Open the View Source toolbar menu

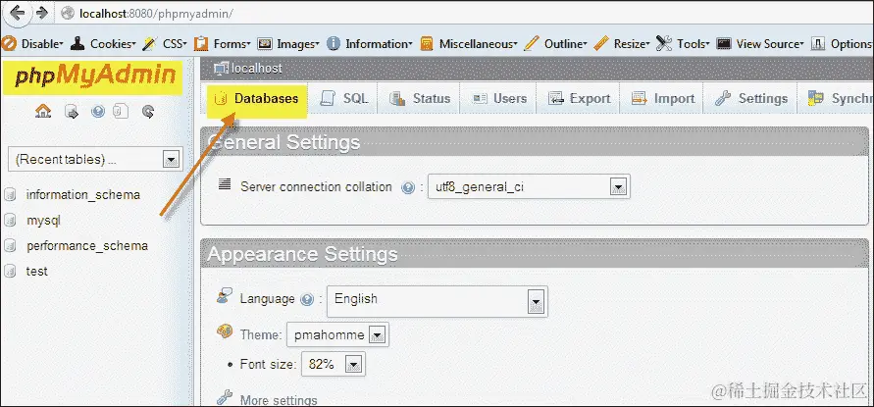pyautogui.click(x=760, y=43)
